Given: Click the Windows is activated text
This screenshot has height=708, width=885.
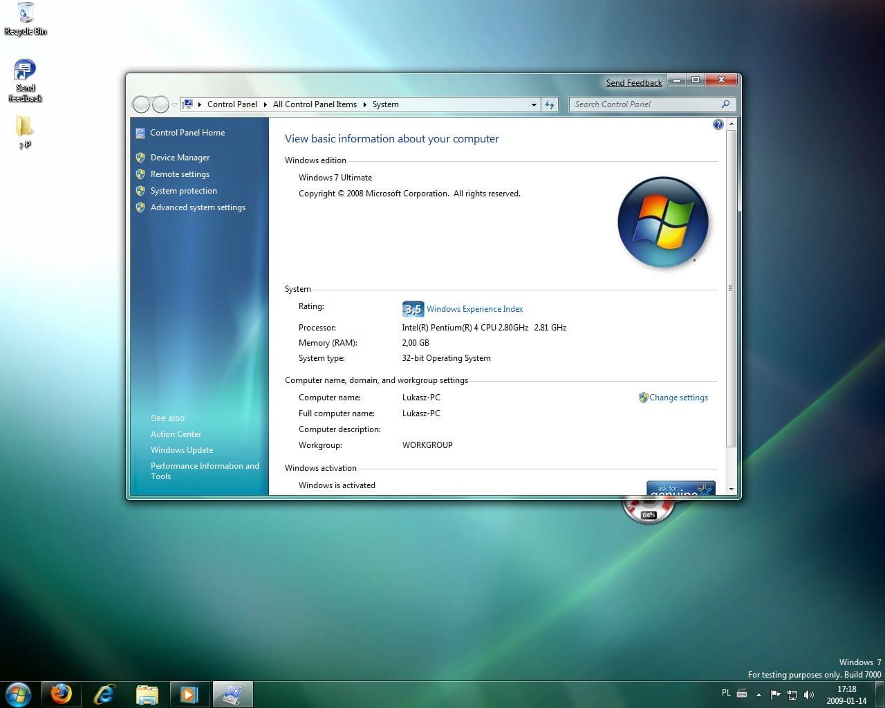Looking at the screenshot, I should pyautogui.click(x=337, y=485).
